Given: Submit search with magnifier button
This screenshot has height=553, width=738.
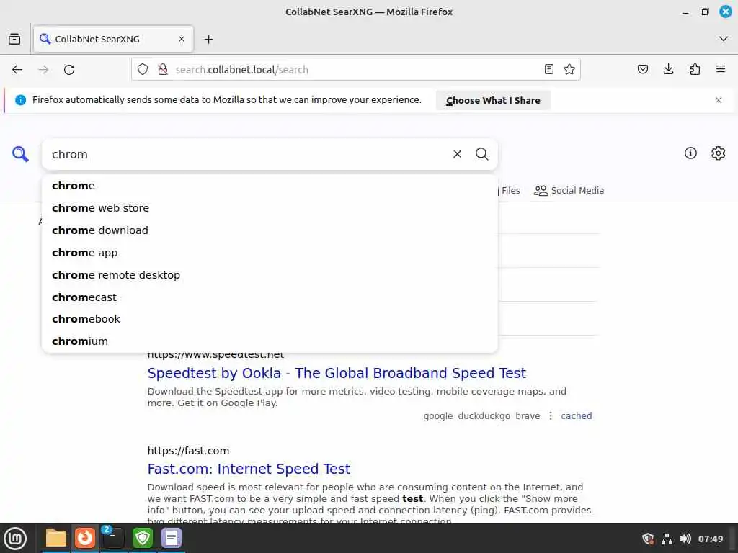Looking at the screenshot, I should [x=481, y=154].
